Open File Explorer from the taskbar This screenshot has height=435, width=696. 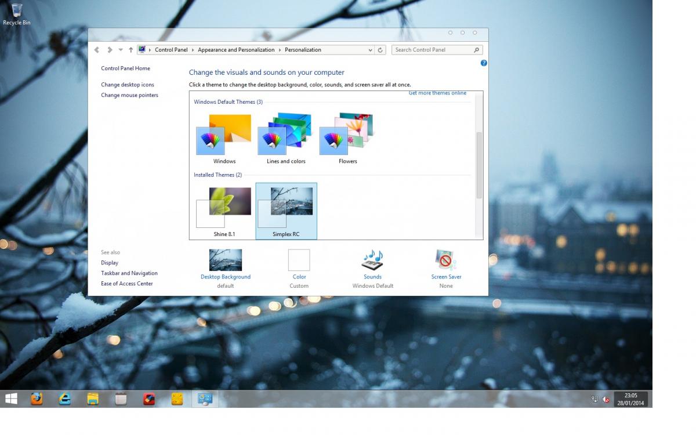(x=93, y=399)
